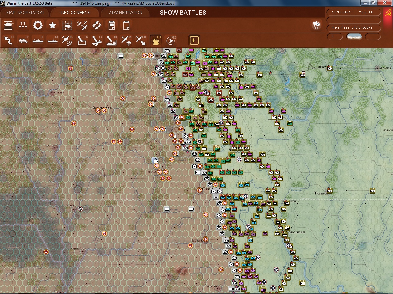Open the air doctrine three-planes icon
The height and width of the screenshot is (294, 393).
tap(82, 25)
